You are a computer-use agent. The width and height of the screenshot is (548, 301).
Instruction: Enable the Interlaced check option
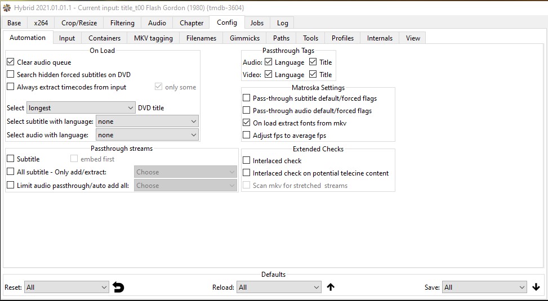point(247,161)
